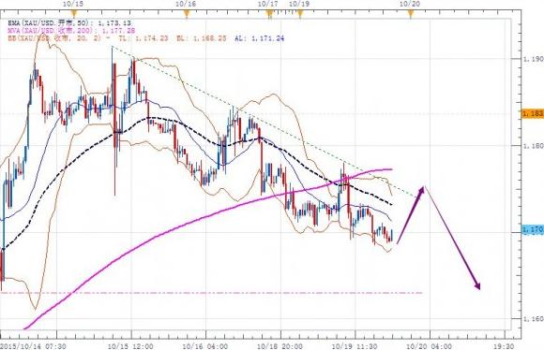544x350 pixels.
Task: Click the orange marker under 10/19 date
Action: coord(300,14)
